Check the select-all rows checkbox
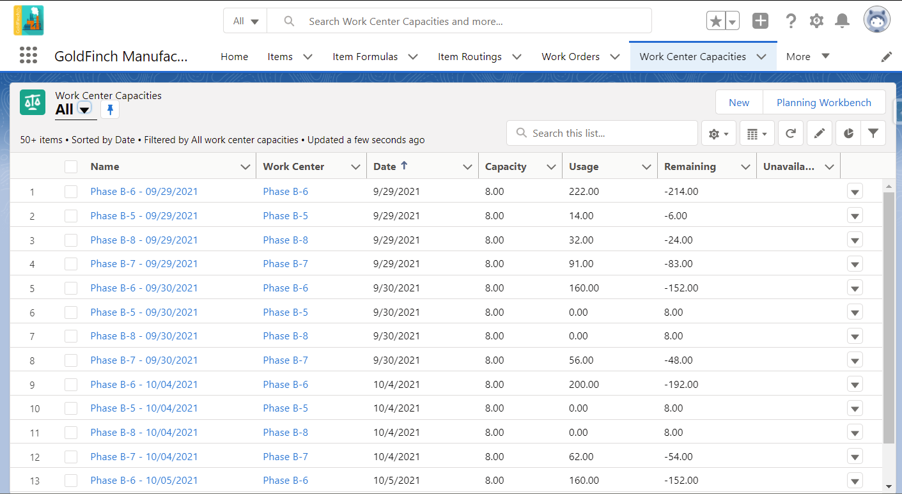Viewport: 902px width, 494px height. point(71,167)
